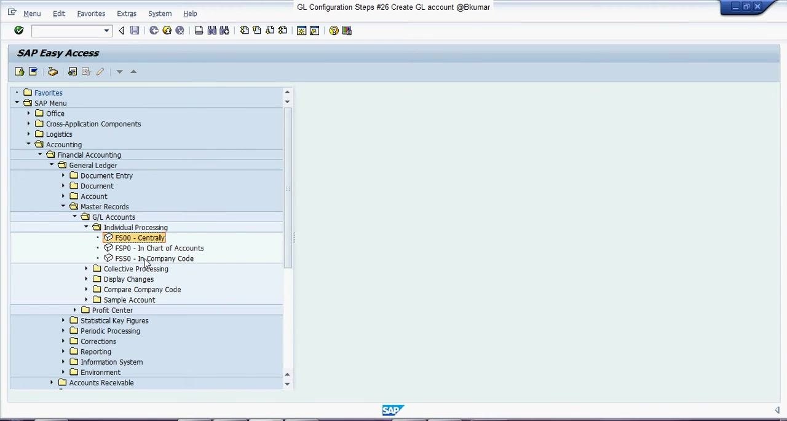Open the Favorites menu
787x421 pixels.
(x=91, y=14)
